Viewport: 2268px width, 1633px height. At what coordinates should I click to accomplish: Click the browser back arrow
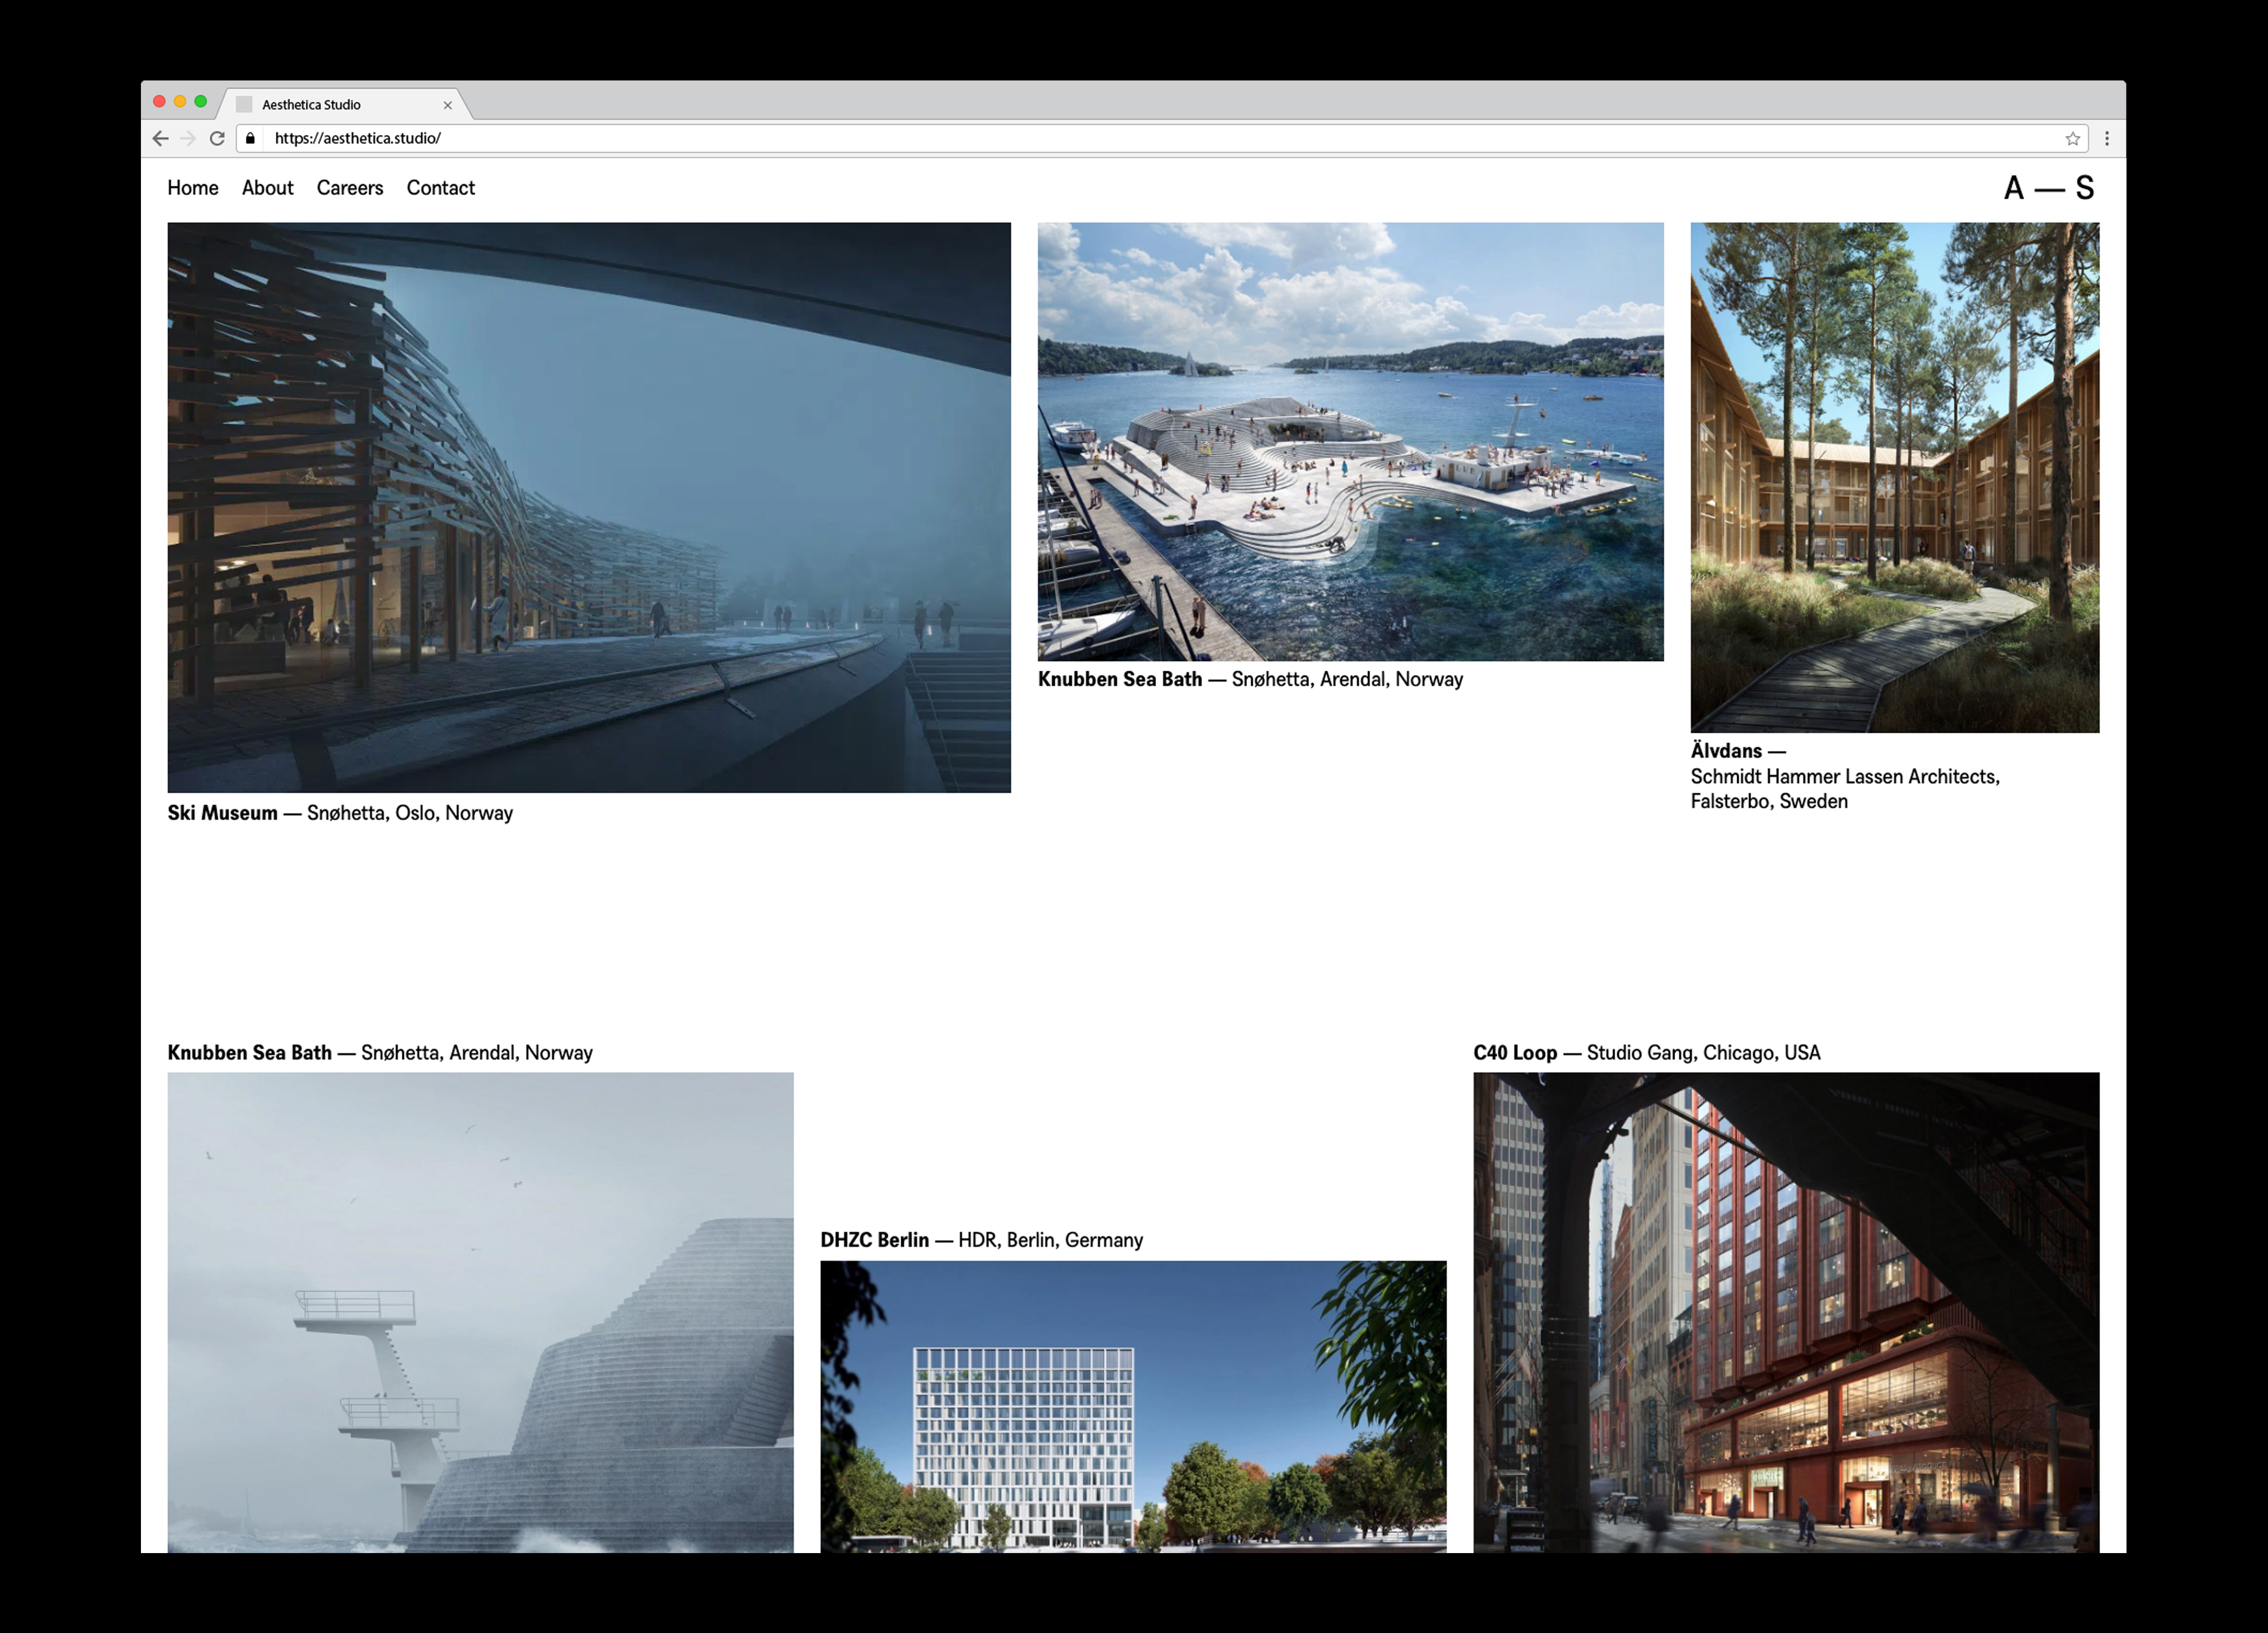click(x=160, y=138)
